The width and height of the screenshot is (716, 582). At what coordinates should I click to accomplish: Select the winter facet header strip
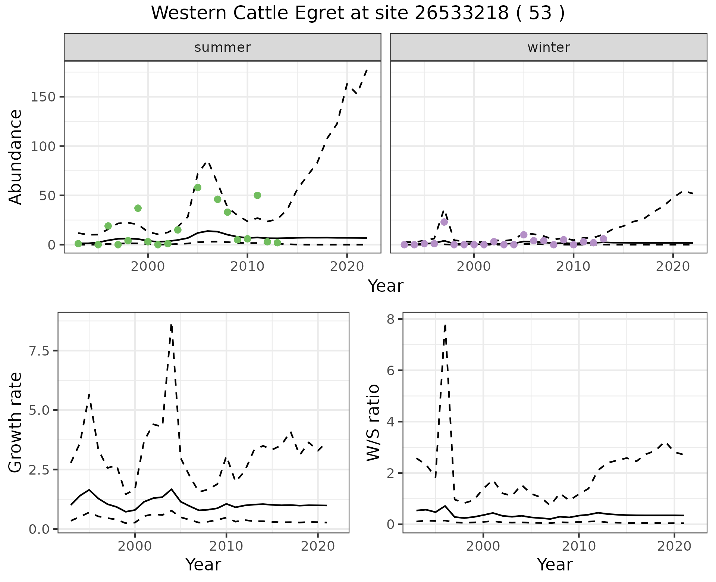tap(548, 47)
